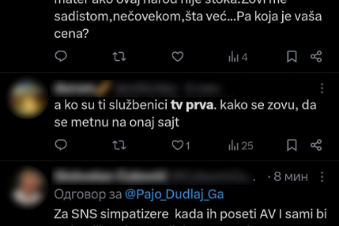Open the @Pajo_Dudlaj_Ga profile link
The height and width of the screenshot is (226, 339).
pyautogui.click(x=174, y=194)
